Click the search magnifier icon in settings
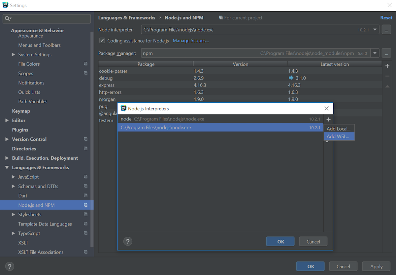The height and width of the screenshot is (275, 396). [x=8, y=18]
